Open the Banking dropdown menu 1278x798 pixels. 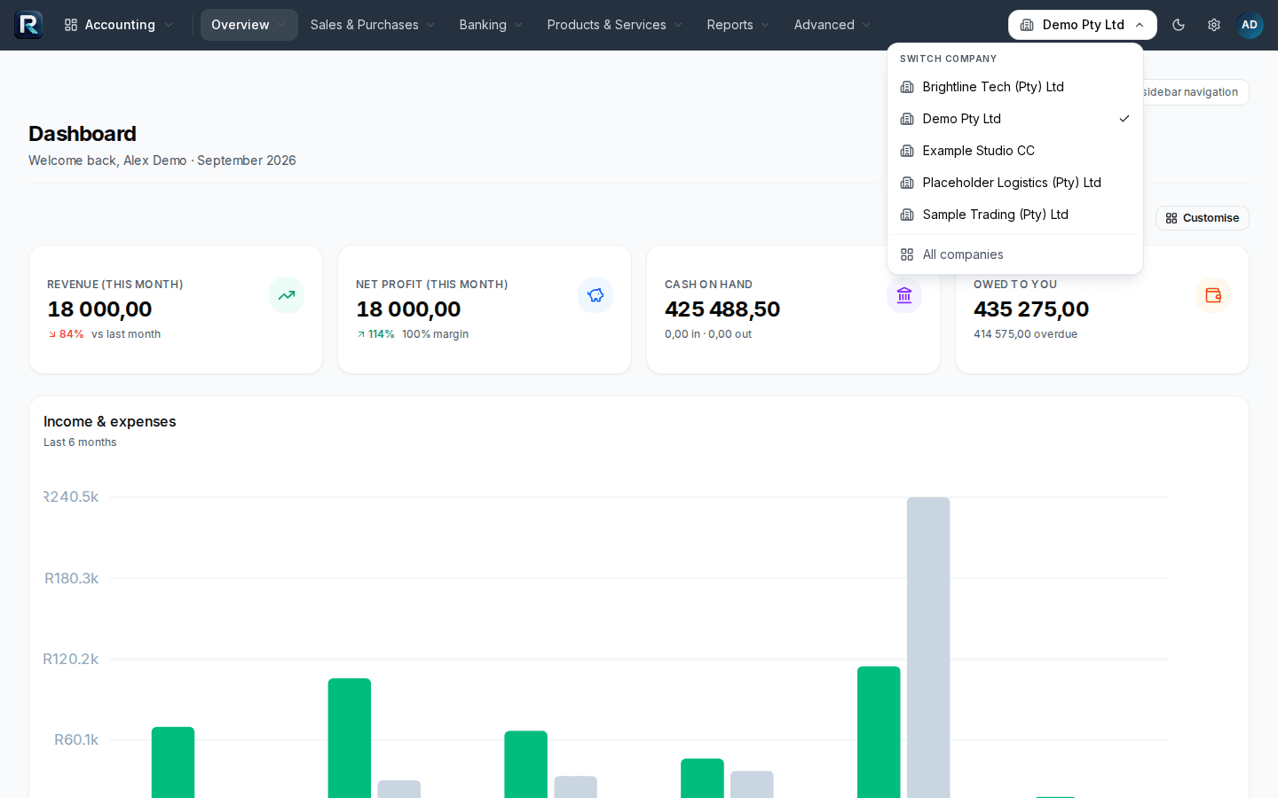pyautogui.click(x=491, y=25)
